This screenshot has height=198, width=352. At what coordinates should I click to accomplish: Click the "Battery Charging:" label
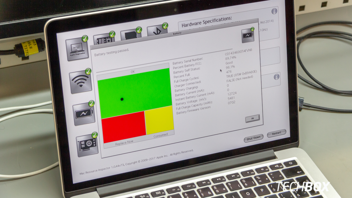[186, 89]
